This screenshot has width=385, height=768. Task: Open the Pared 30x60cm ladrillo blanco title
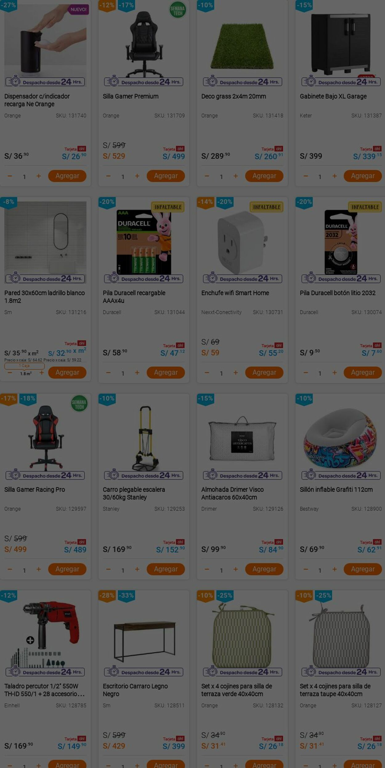point(44,297)
